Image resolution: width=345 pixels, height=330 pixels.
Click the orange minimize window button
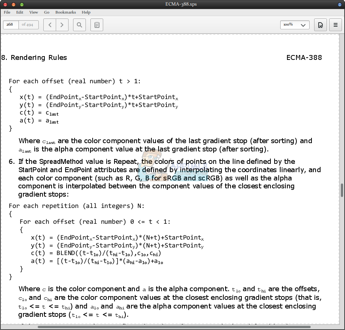point(14,5)
